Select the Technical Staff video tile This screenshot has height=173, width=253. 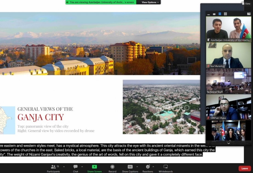point(229,81)
